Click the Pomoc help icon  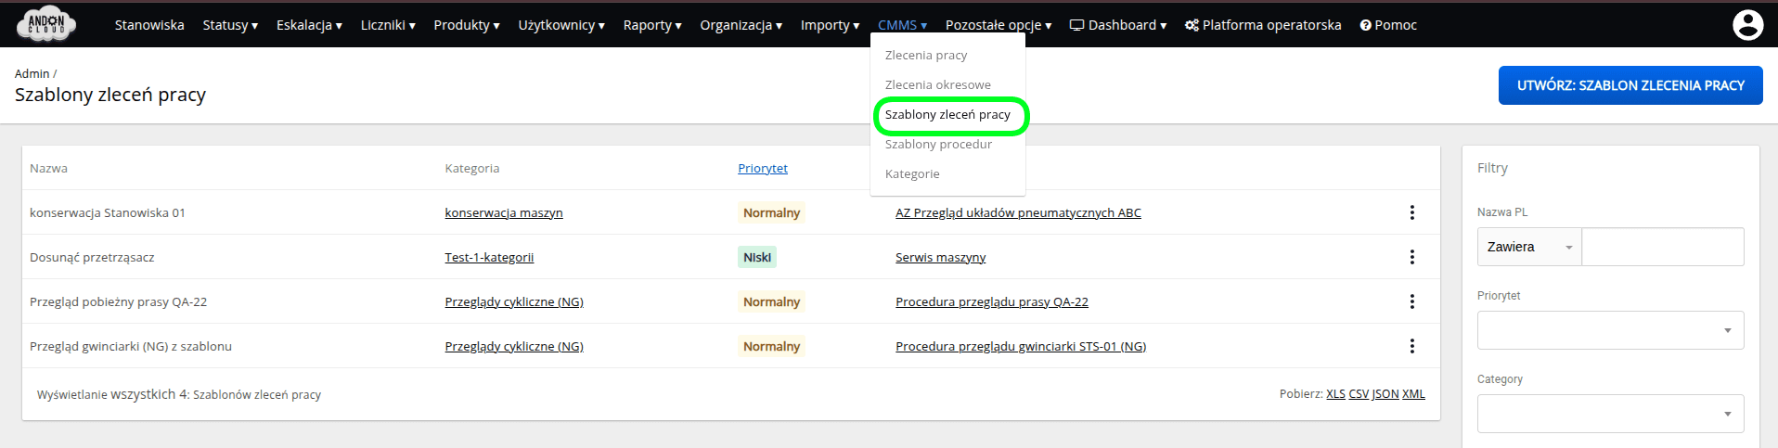1366,25
